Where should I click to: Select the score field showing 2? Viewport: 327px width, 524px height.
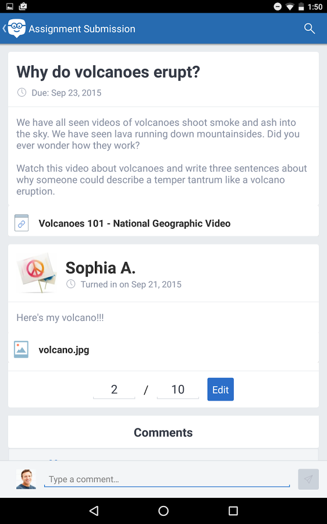(x=114, y=390)
